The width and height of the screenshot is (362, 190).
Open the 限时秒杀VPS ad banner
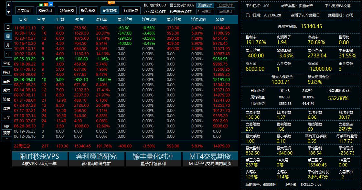point(40,159)
